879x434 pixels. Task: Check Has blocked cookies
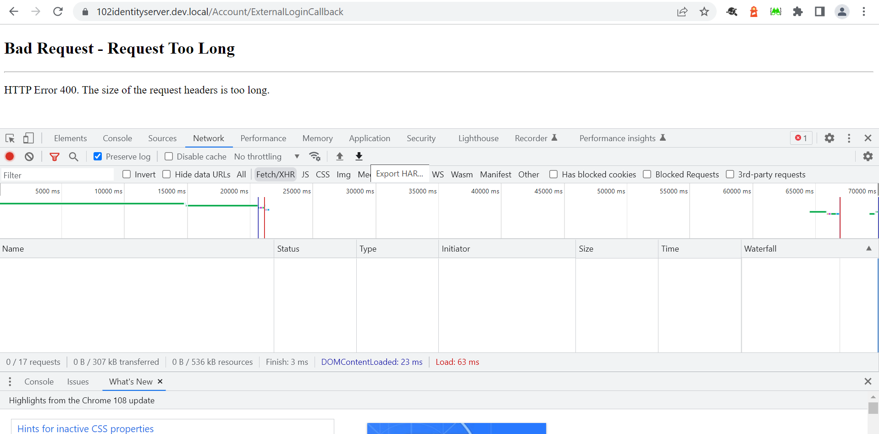coord(553,174)
